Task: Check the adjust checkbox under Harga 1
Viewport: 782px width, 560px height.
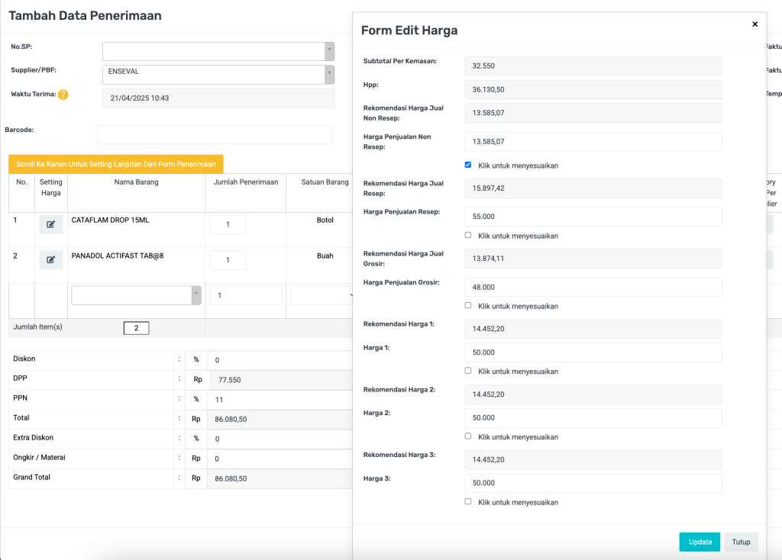Action: (468, 371)
